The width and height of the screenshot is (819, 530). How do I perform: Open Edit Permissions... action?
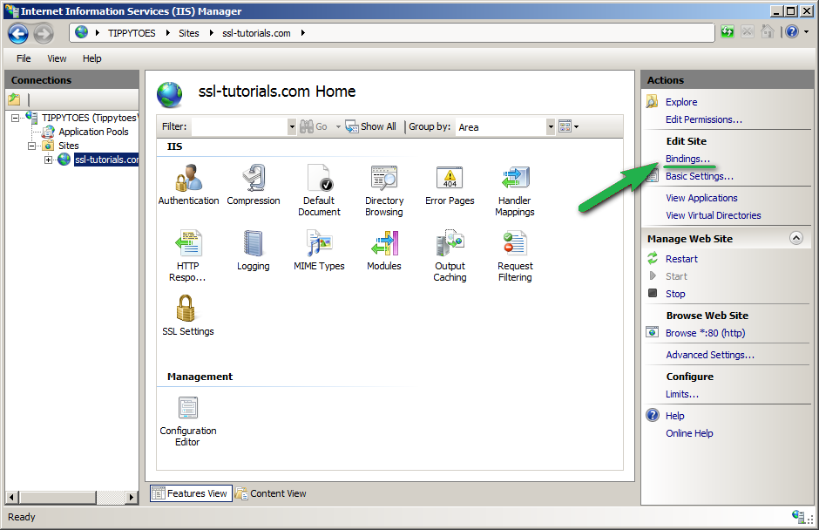coord(704,119)
